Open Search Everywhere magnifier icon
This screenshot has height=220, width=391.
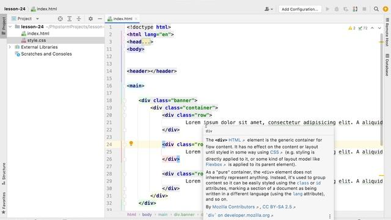376,9
